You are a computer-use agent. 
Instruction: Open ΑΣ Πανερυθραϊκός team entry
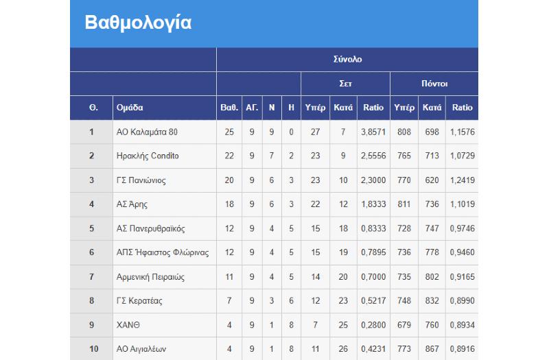click(x=151, y=228)
